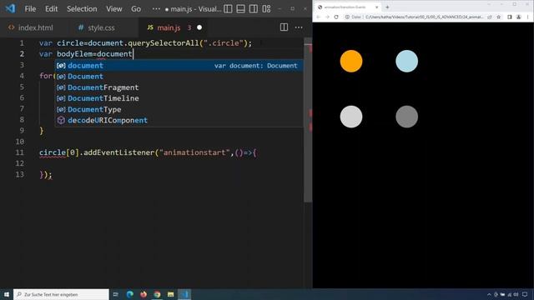534x300 pixels.
Task: Open the Go menu
Action: point(136,9)
